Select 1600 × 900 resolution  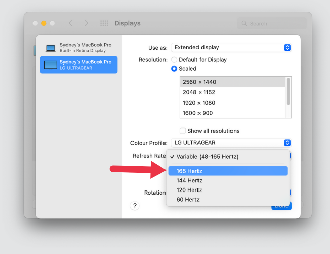pyautogui.click(x=233, y=113)
